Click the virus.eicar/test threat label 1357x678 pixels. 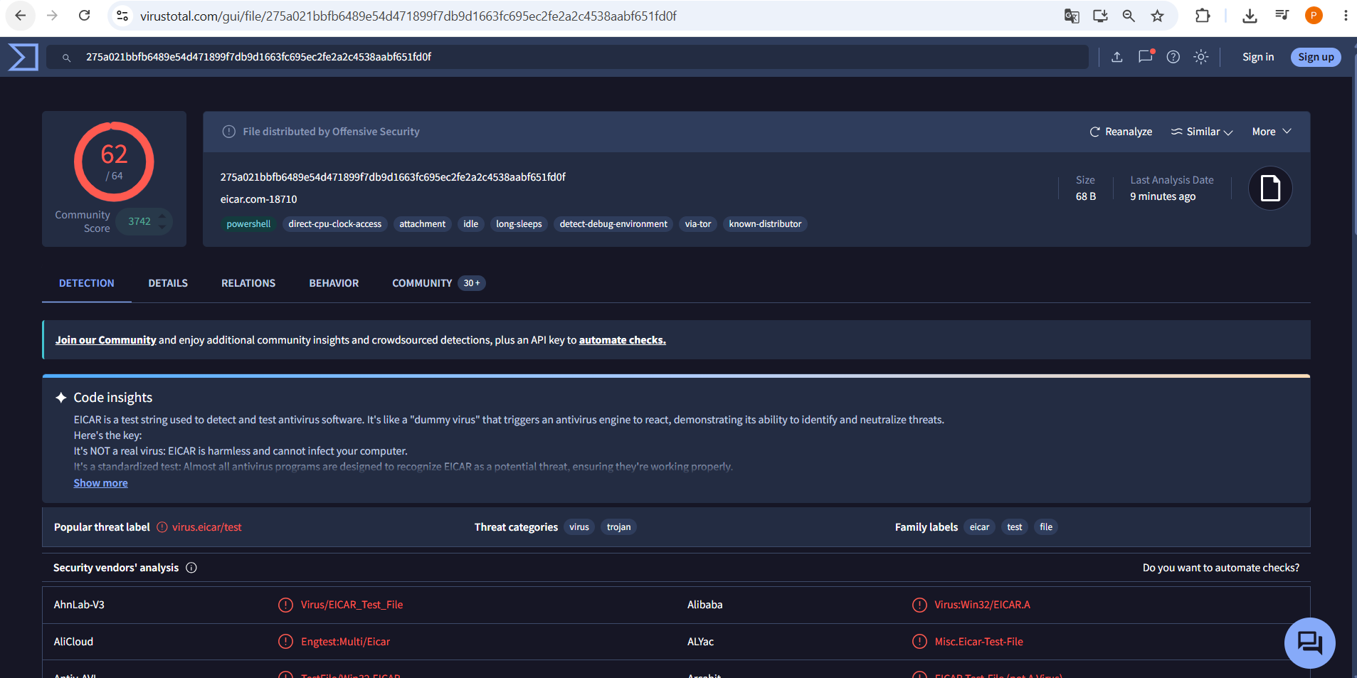[x=207, y=527]
